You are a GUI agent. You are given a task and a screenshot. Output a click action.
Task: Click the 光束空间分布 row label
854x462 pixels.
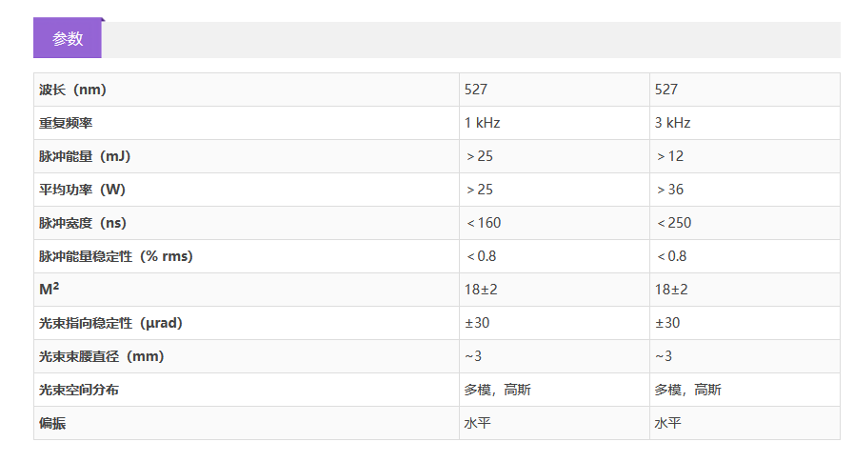[x=79, y=390]
